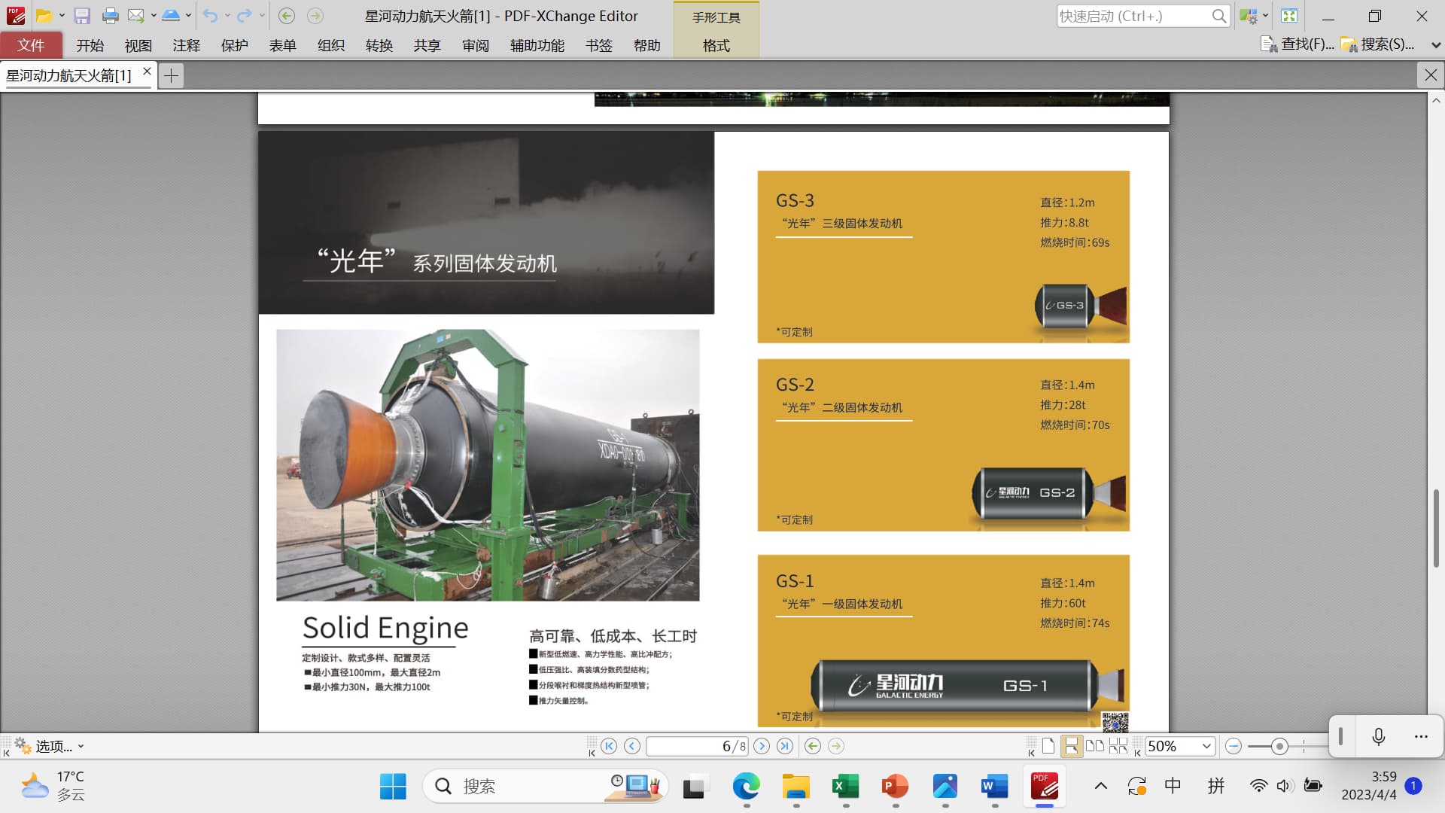Click the Print icon in quick toolbar

pos(110,16)
